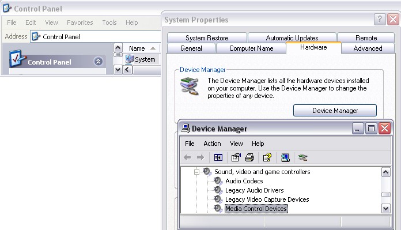Close the Device Manager window
Image resolution: width=401 pixels, height=230 pixels.
click(x=385, y=128)
